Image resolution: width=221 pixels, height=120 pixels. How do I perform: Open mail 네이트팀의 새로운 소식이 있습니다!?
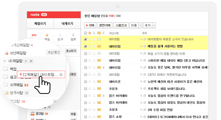tap(170, 39)
